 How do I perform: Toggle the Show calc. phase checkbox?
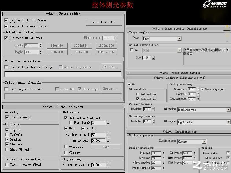coord(228,153)
